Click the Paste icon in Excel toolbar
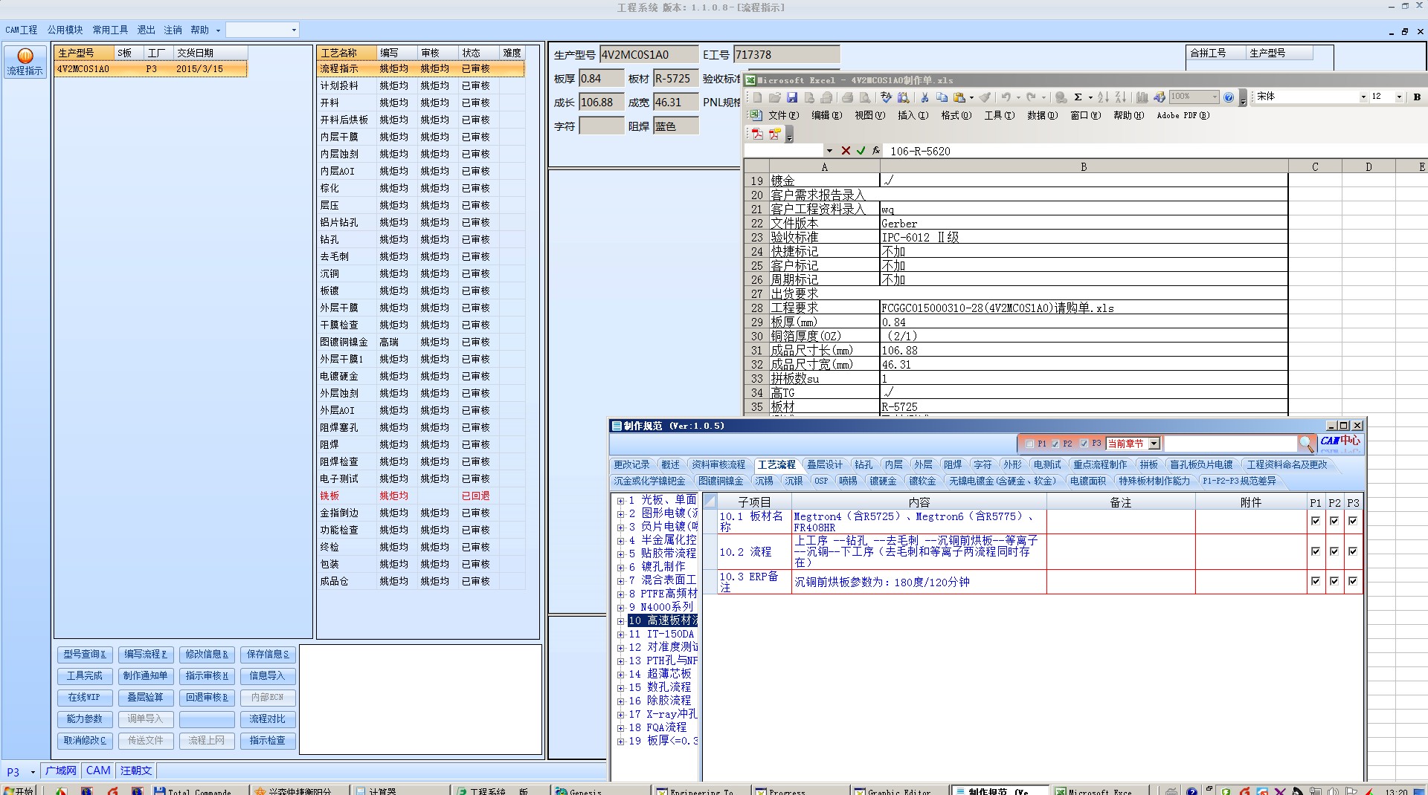 pos(959,97)
